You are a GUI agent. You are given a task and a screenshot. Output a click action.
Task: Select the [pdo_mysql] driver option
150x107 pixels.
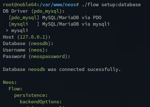point(24,18)
